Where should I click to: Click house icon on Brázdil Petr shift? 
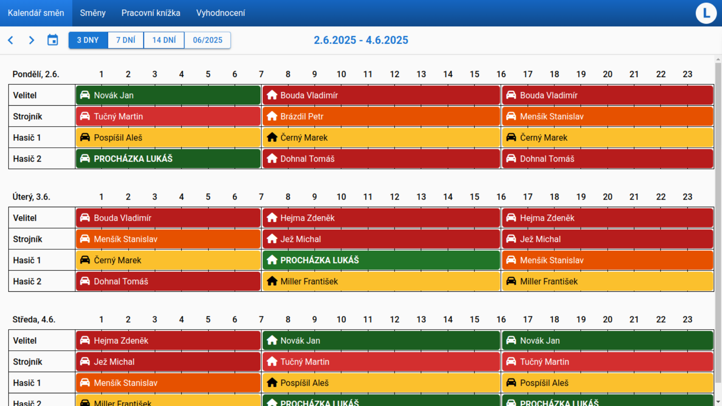[x=272, y=116]
